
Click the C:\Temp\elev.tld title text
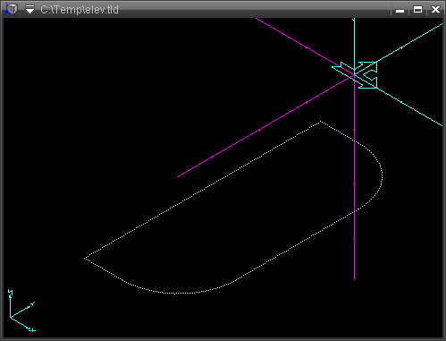[80, 10]
